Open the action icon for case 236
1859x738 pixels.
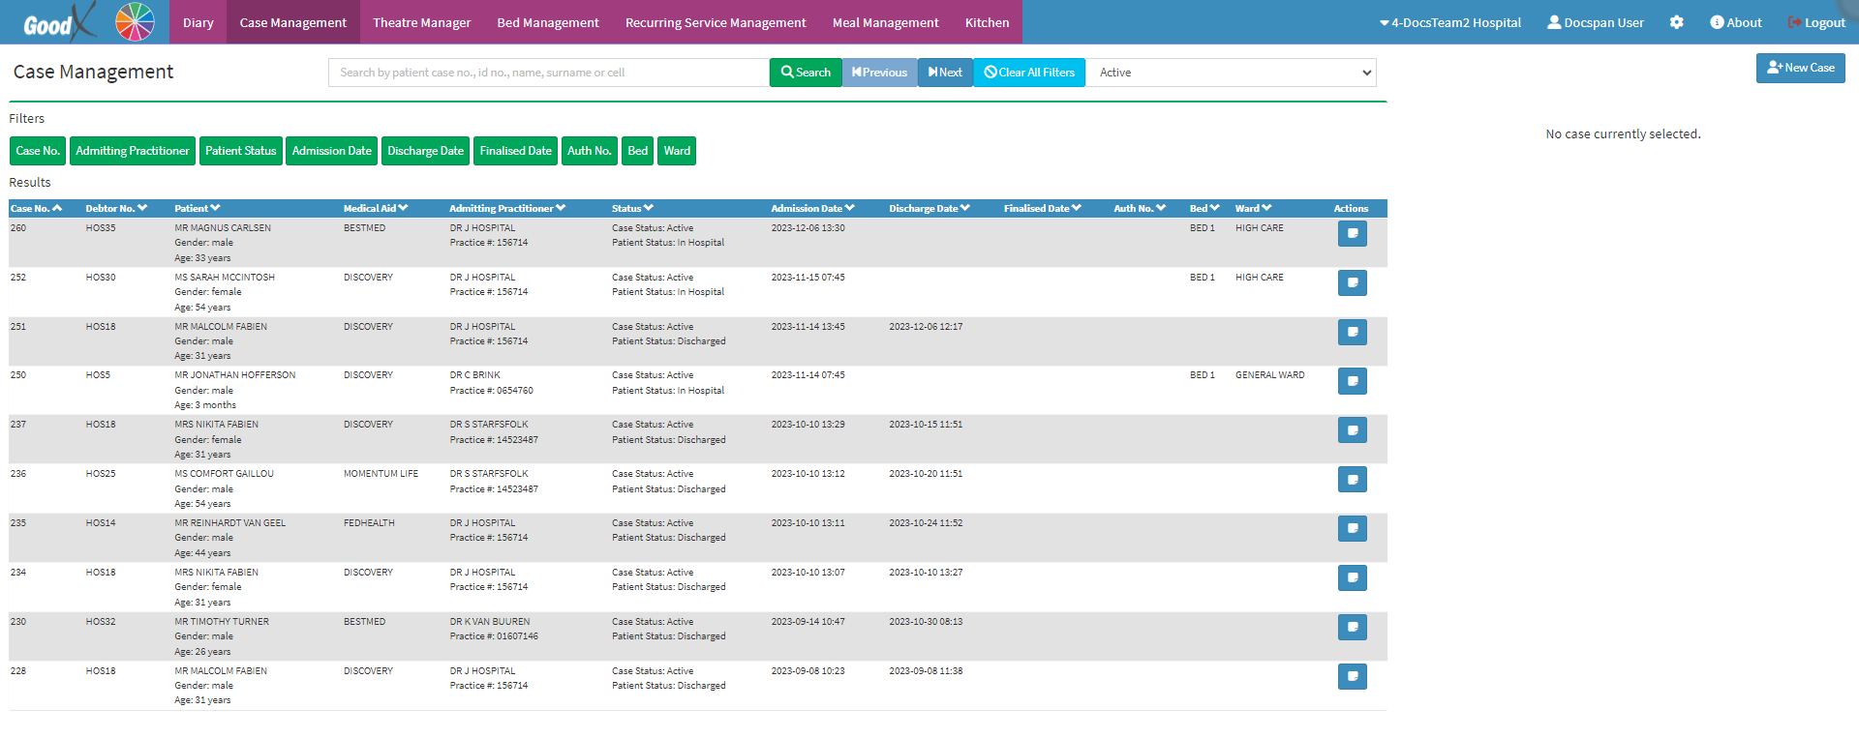1352,479
